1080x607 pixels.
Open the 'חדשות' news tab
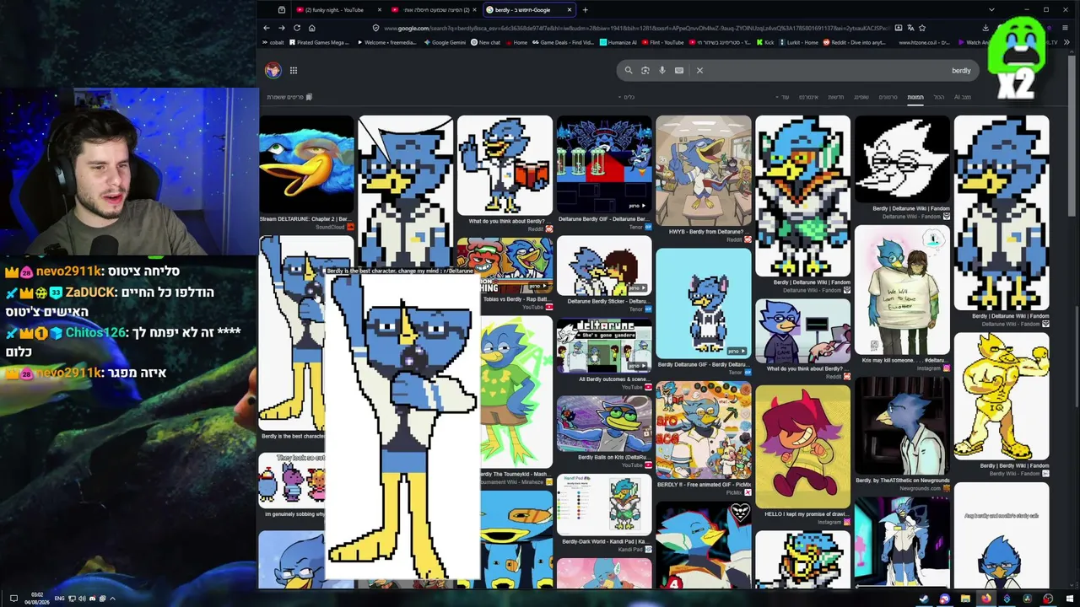(x=836, y=97)
